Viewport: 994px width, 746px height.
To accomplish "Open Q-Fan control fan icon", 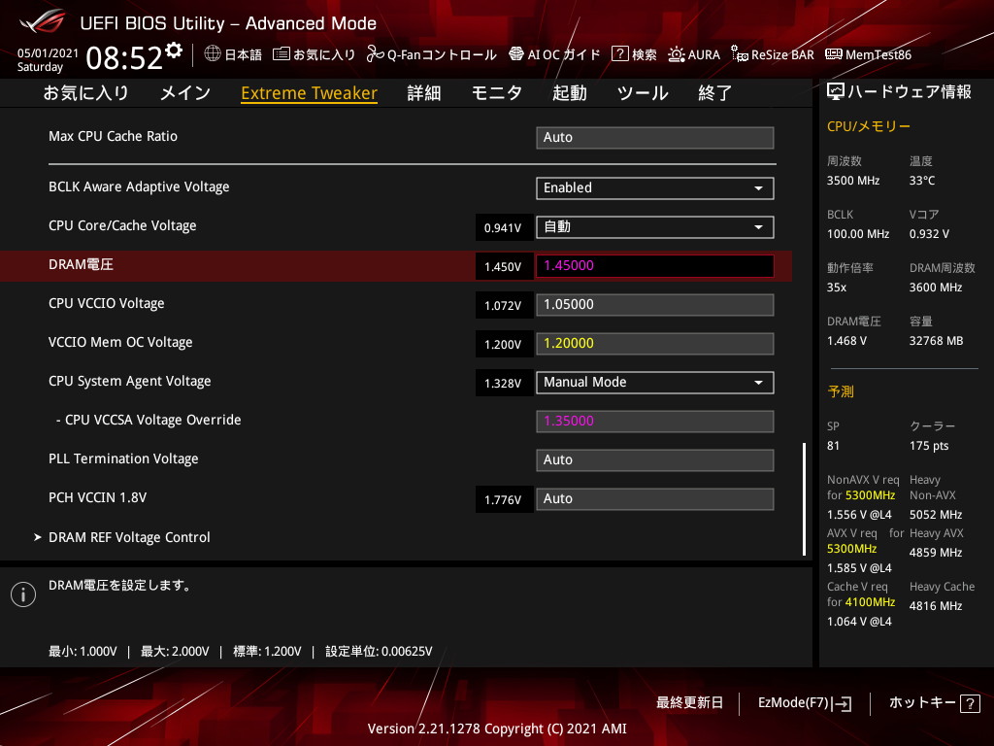I will tap(376, 54).
